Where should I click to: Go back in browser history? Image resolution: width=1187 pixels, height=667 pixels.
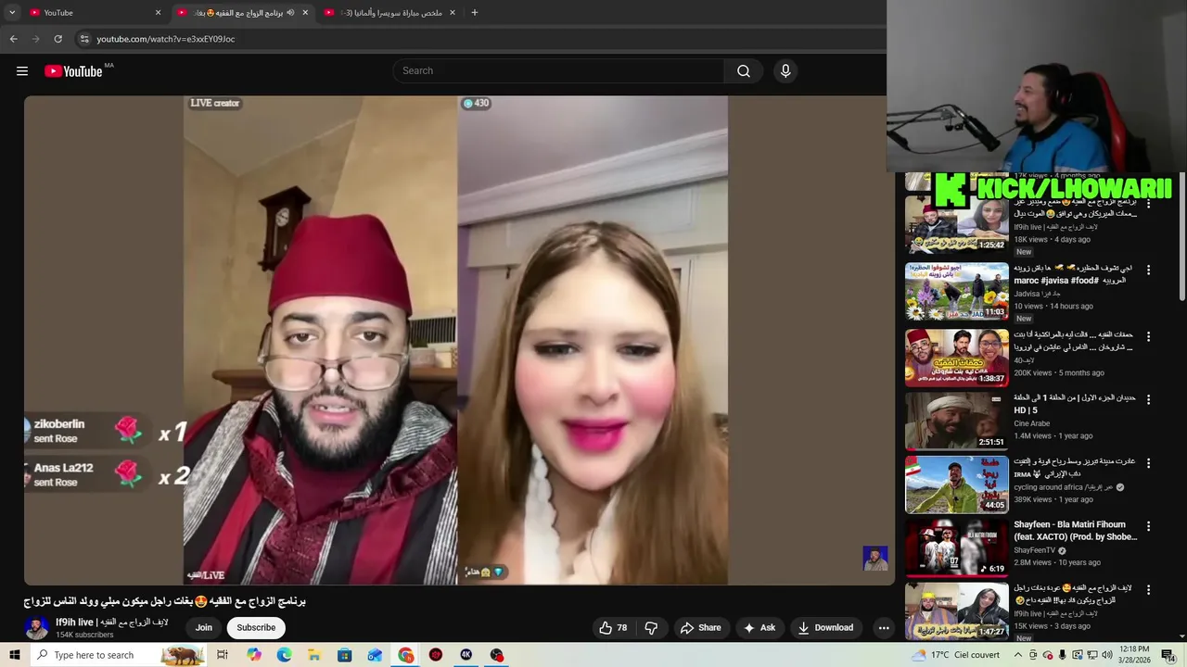(13, 39)
